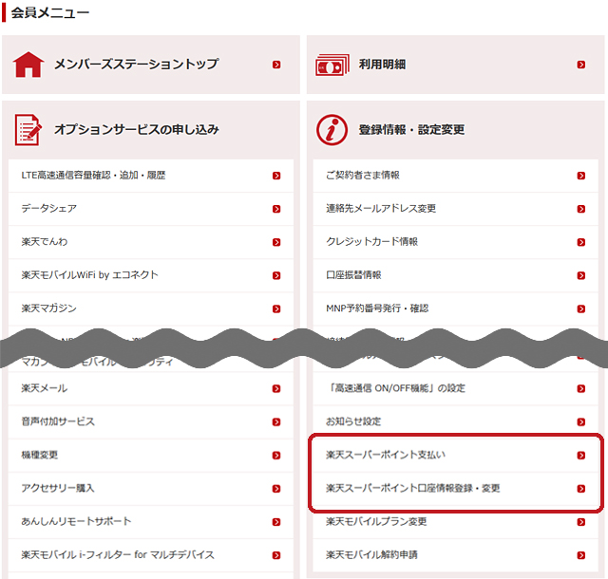Click arrow icon in 楽天でんわ row
This screenshot has height=579, width=608.
[276, 243]
